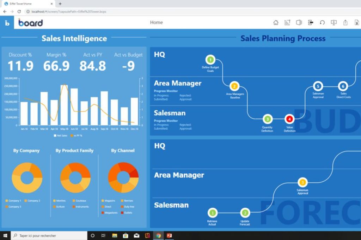Open Cortana from the taskbar circle
This screenshot has height=240, width=361.
point(93,236)
